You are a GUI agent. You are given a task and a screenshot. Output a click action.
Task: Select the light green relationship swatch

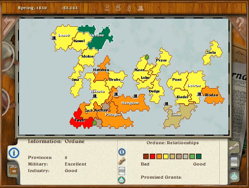(192, 157)
